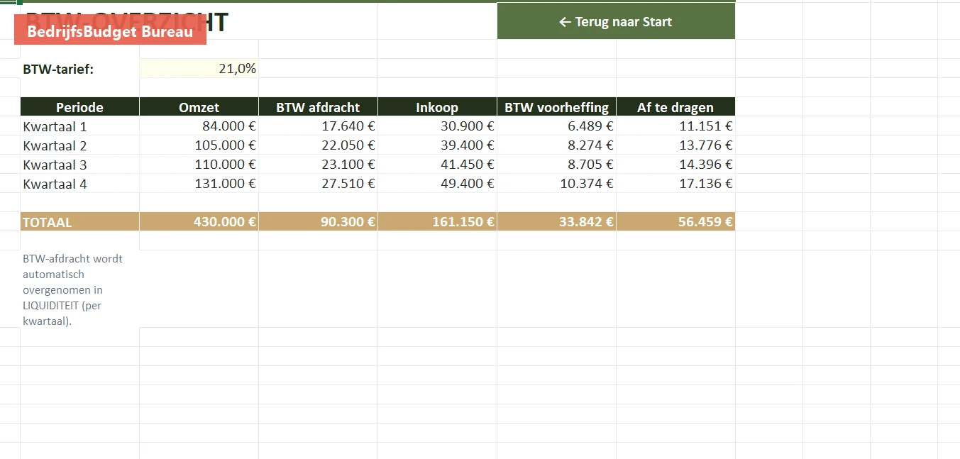
Task: Click the 131.000 € omzet cell
Action: [x=199, y=184]
